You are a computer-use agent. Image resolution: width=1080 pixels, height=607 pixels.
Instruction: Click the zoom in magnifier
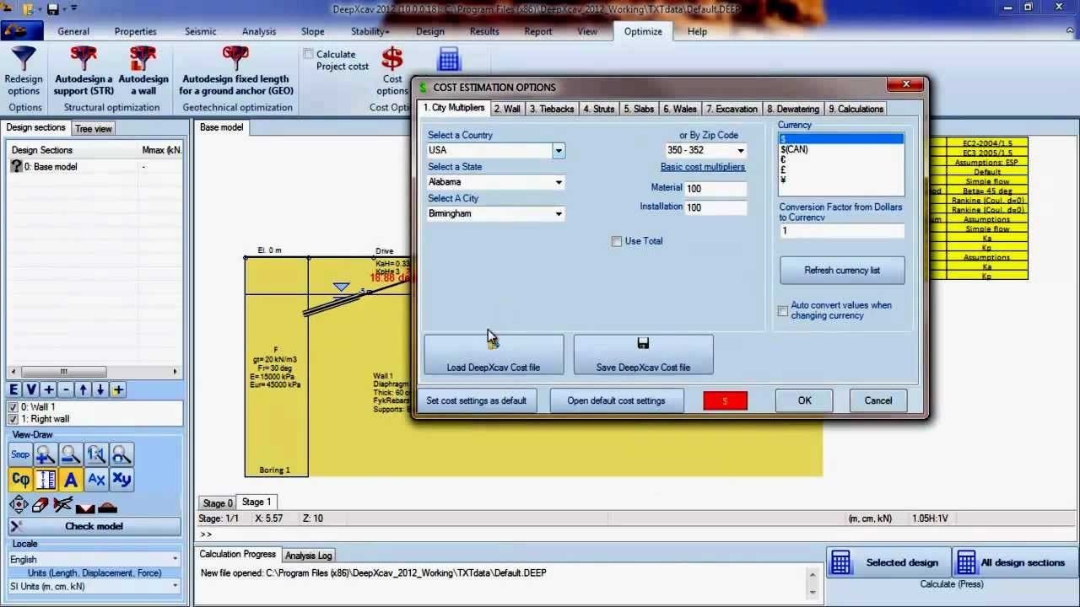pyautogui.click(x=46, y=455)
